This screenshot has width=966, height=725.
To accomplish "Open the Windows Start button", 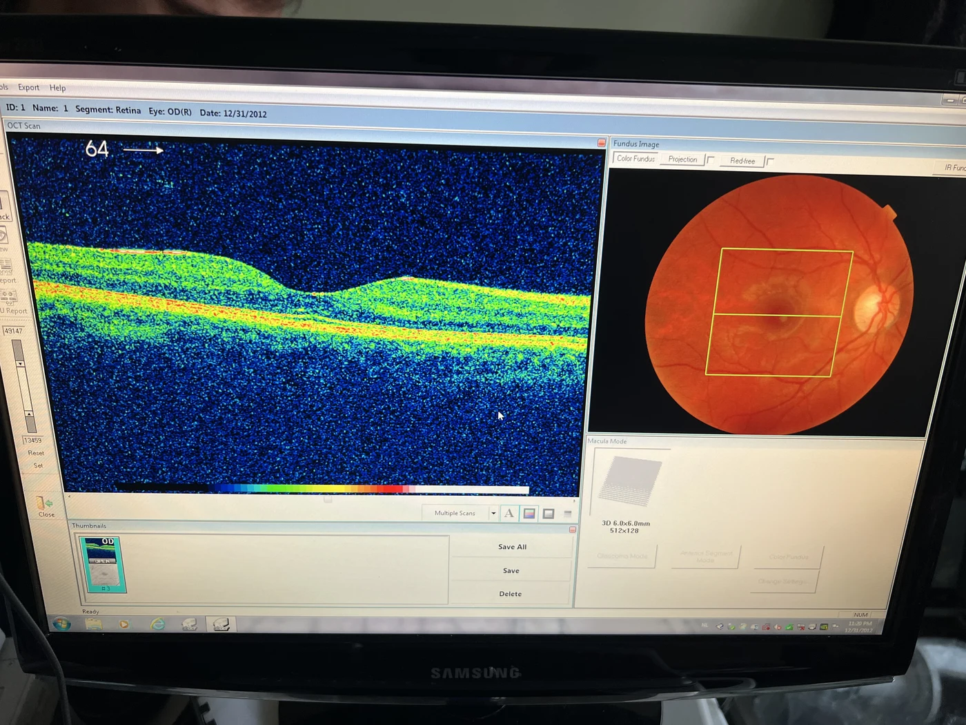I will [61, 624].
